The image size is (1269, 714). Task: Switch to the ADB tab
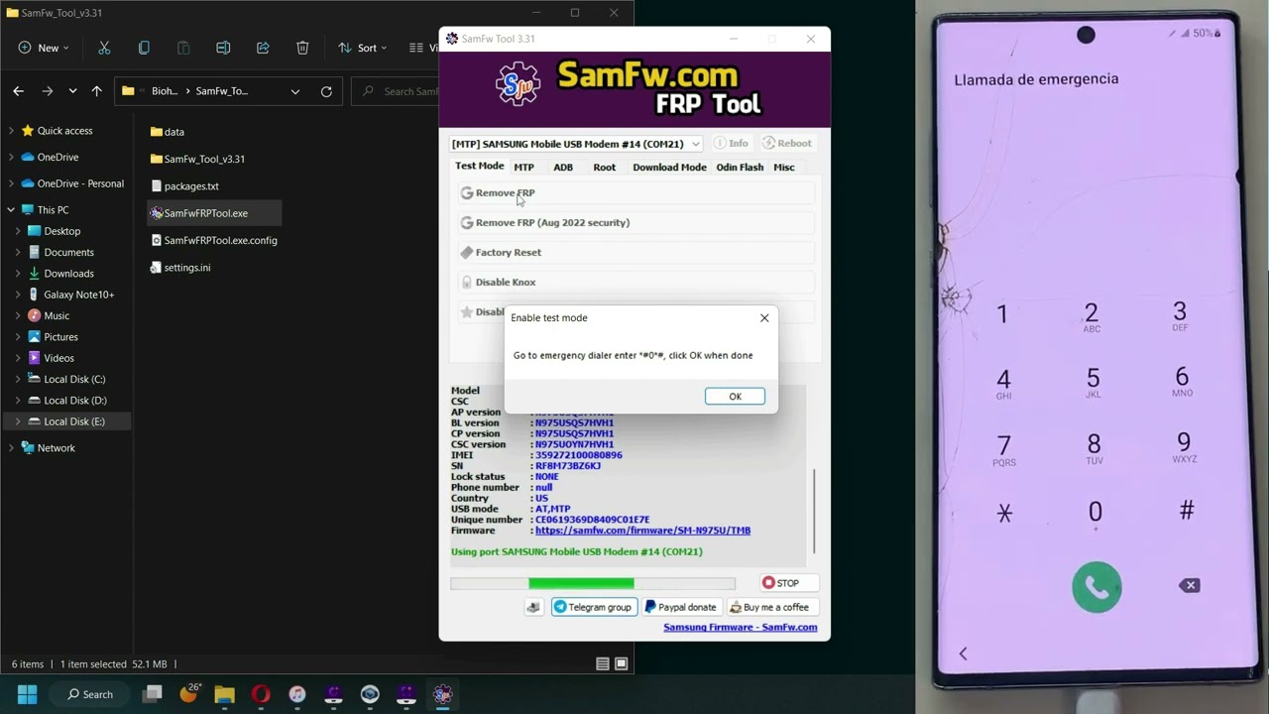[x=563, y=168]
